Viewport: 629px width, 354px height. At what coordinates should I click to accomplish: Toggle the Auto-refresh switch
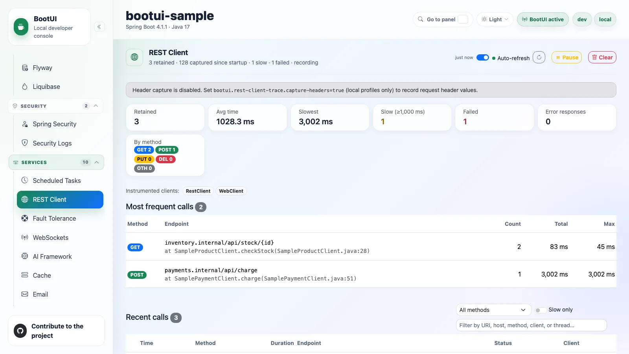(483, 57)
